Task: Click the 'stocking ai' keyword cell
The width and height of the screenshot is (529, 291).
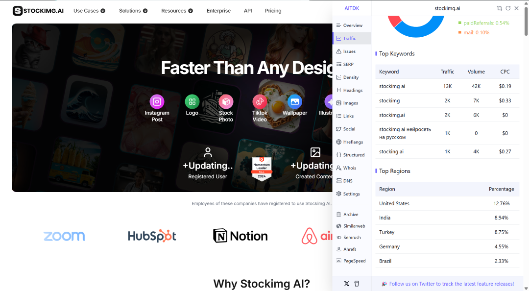Action: (x=391, y=151)
